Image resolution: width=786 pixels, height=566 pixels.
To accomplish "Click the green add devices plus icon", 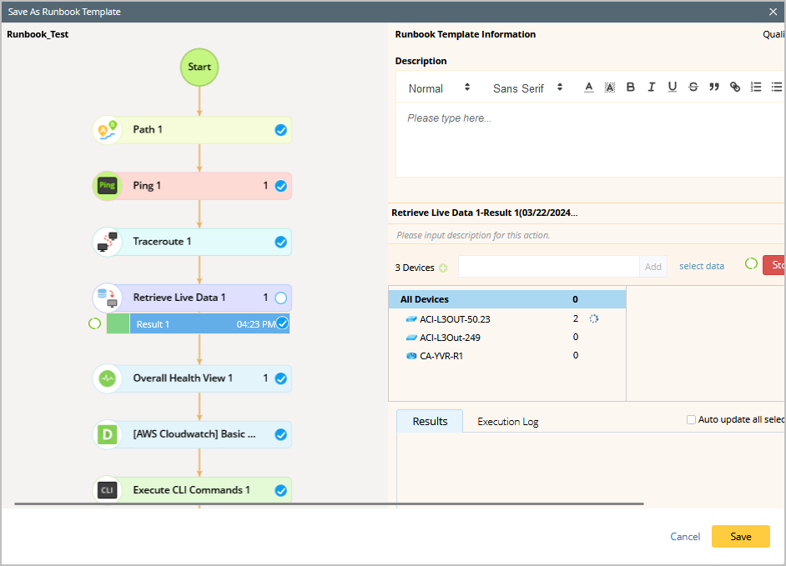I will pos(443,268).
